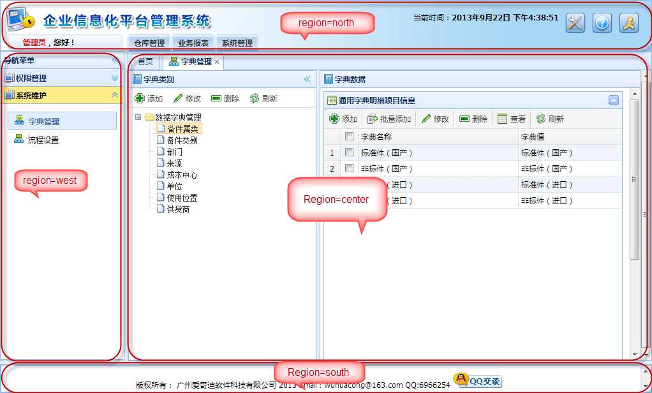Toggle the select-all checkbox in grid header
Image resolution: width=652 pixels, height=393 pixels.
(x=350, y=137)
